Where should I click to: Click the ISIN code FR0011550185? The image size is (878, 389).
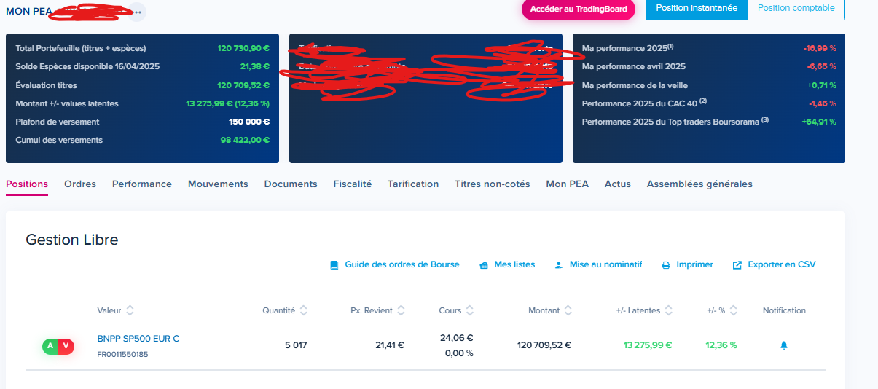(122, 355)
